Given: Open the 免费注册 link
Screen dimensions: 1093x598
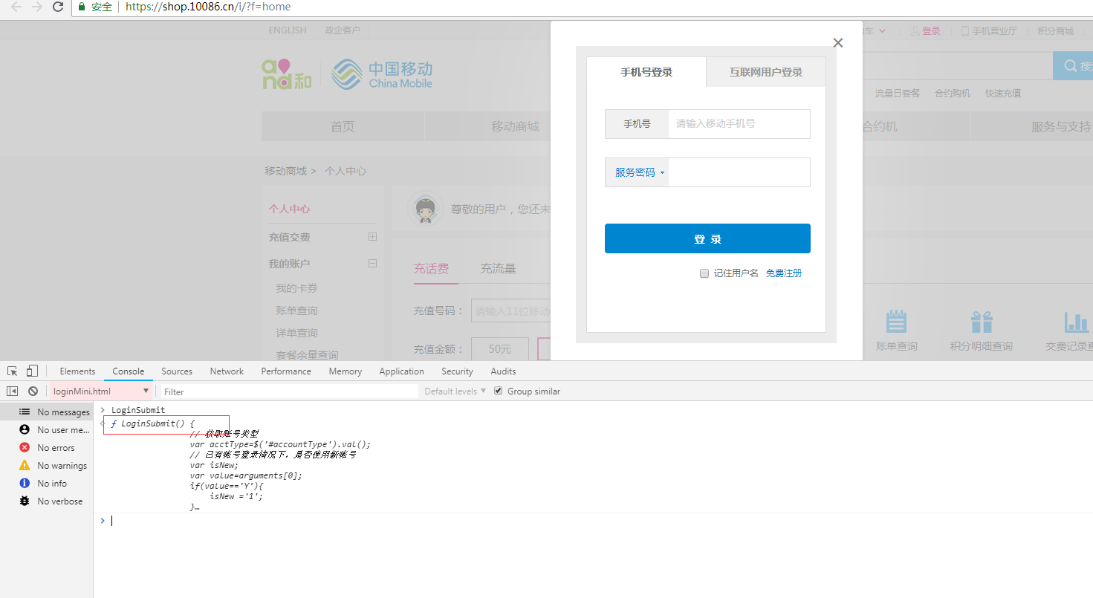Looking at the screenshot, I should tap(784, 273).
